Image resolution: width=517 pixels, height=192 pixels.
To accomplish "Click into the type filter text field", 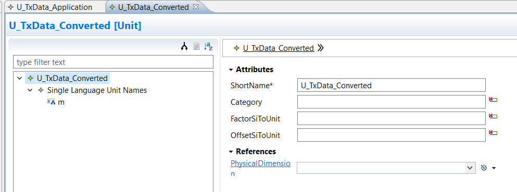I will [113, 62].
